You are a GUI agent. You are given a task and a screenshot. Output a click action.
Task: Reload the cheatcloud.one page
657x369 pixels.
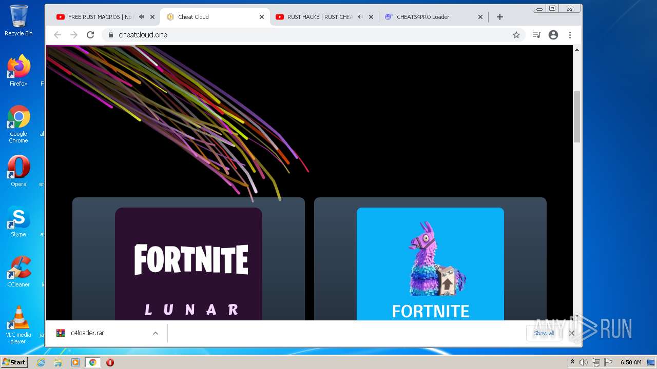click(90, 35)
